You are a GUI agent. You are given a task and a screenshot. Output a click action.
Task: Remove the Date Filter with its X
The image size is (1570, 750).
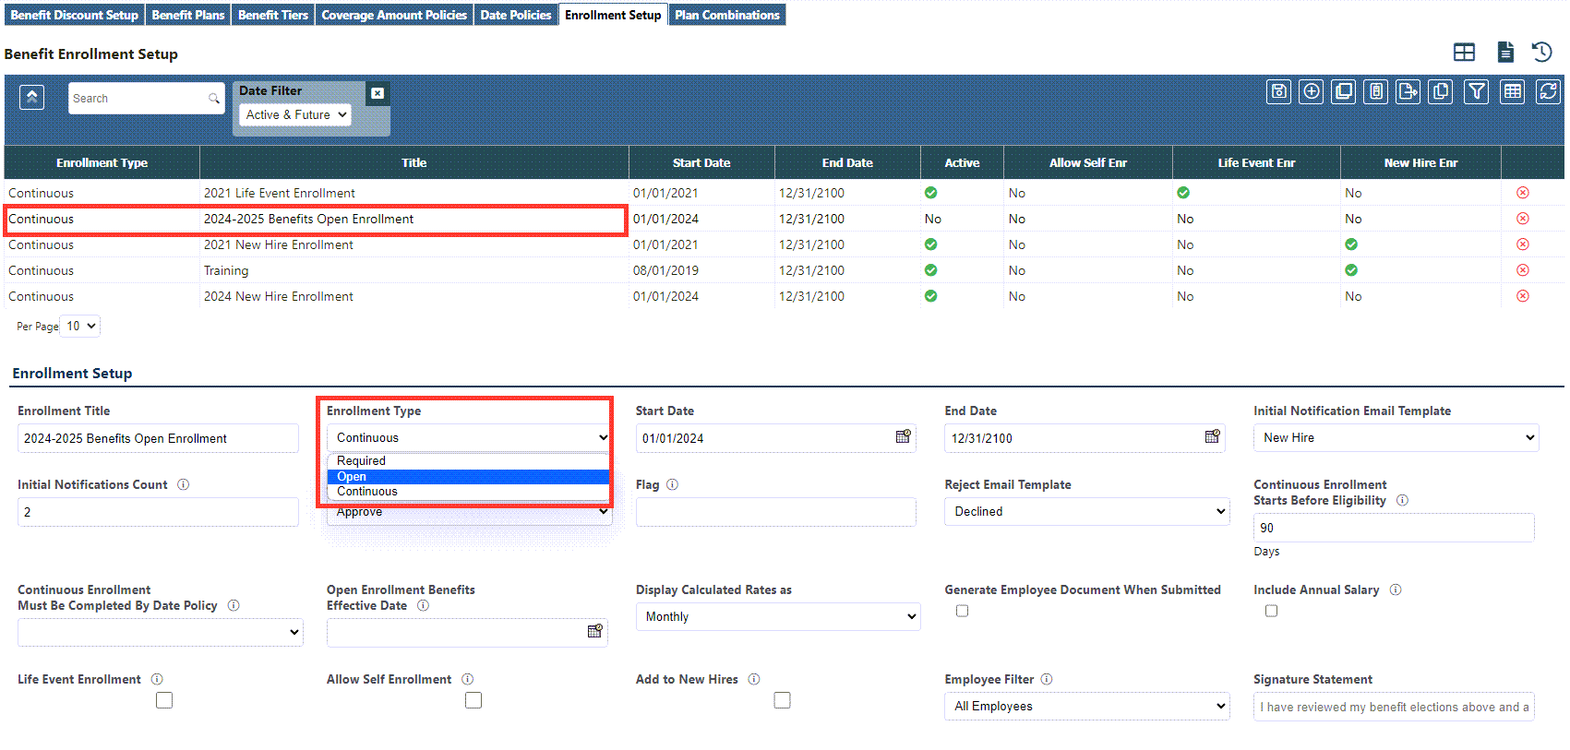tap(378, 93)
